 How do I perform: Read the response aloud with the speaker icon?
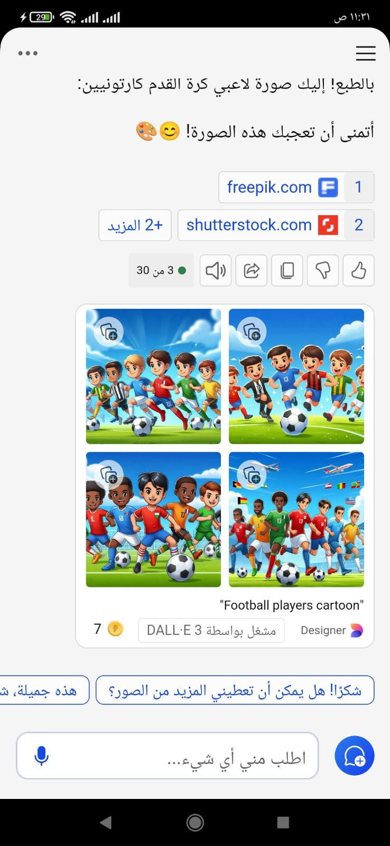(215, 270)
